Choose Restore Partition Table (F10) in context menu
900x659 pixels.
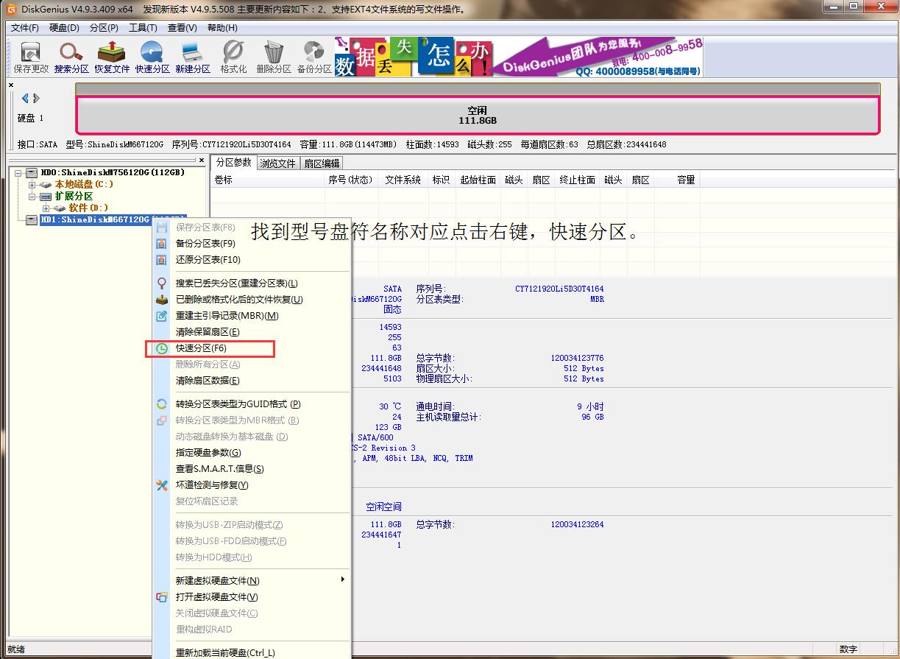(x=252, y=259)
